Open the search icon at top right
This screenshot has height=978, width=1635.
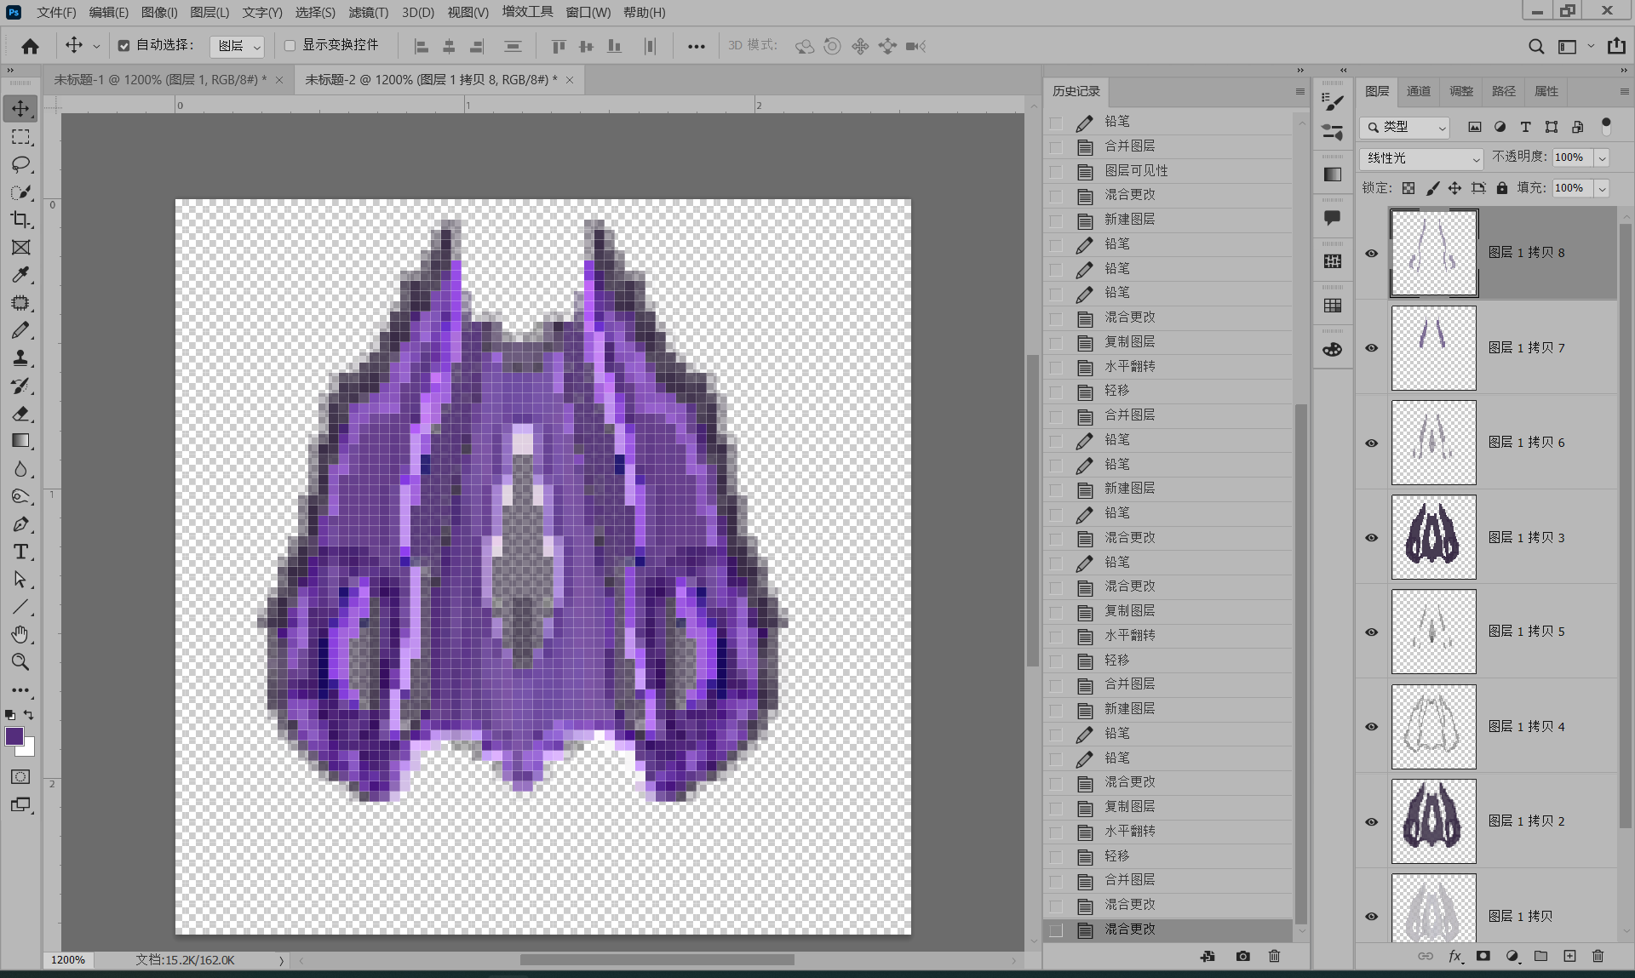coord(1535,46)
